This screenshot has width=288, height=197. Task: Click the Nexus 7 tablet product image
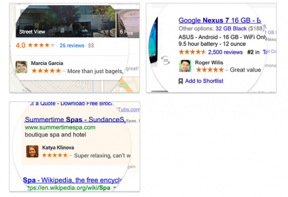[153, 40]
